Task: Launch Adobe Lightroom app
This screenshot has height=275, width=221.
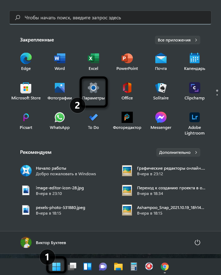Action: [x=195, y=124]
